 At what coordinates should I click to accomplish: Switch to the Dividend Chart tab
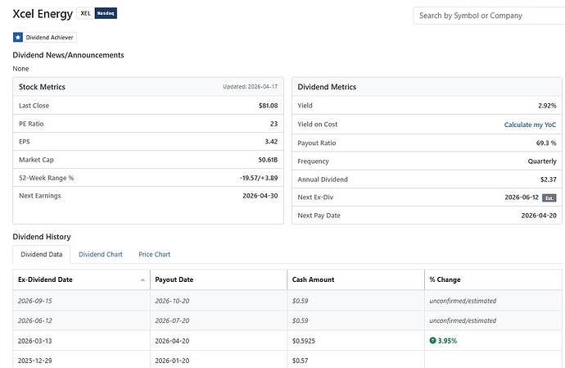[x=101, y=254]
